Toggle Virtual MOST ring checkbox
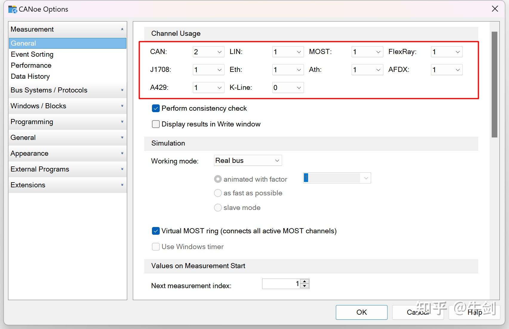Image resolution: width=509 pixels, height=329 pixels. point(156,231)
